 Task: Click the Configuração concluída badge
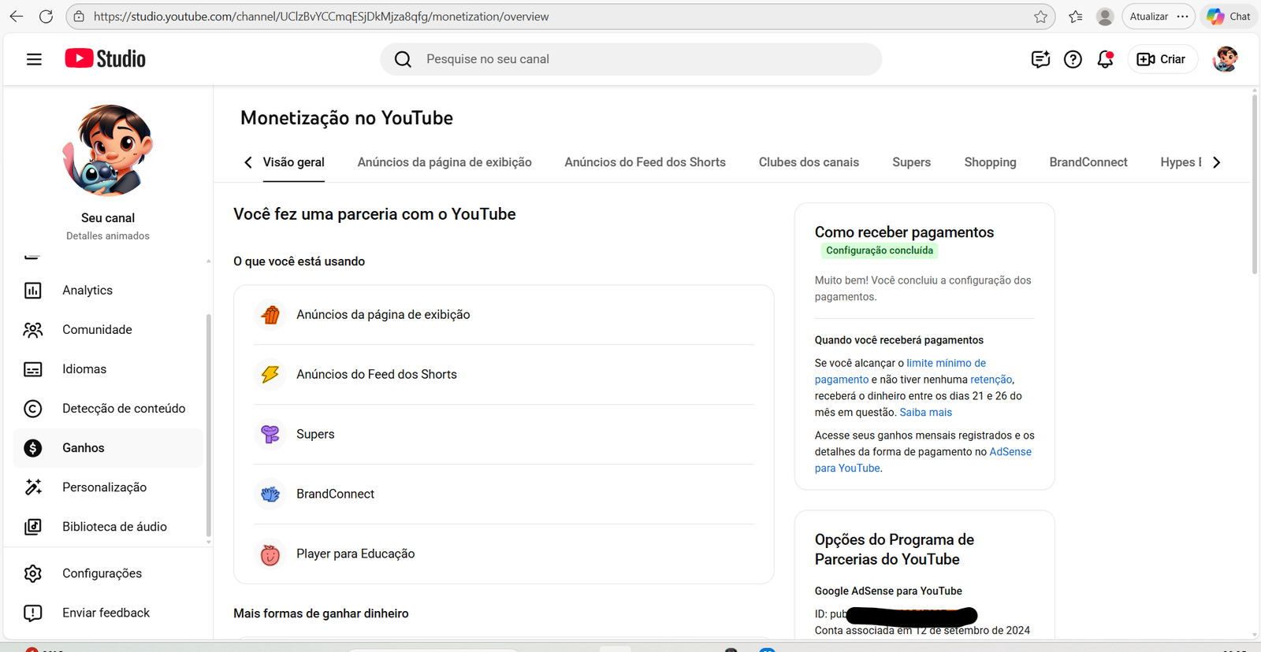click(x=880, y=250)
